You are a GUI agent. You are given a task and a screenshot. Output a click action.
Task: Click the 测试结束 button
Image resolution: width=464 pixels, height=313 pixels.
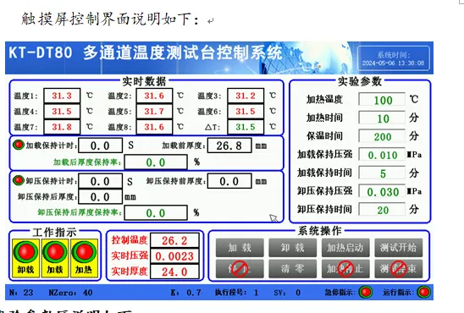coord(398,269)
